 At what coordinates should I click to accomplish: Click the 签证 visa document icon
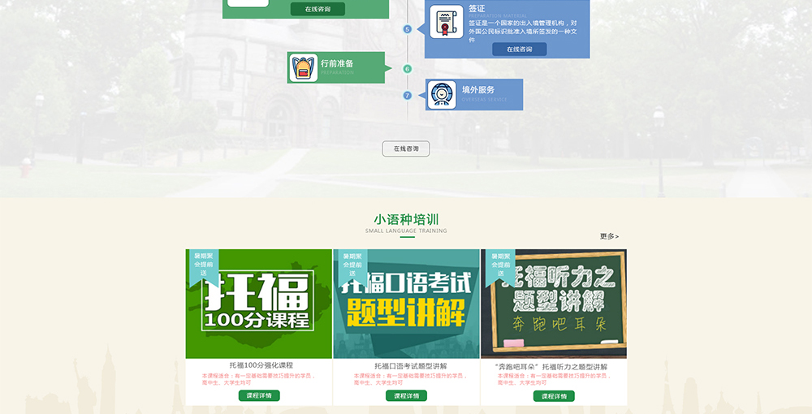[x=446, y=22]
